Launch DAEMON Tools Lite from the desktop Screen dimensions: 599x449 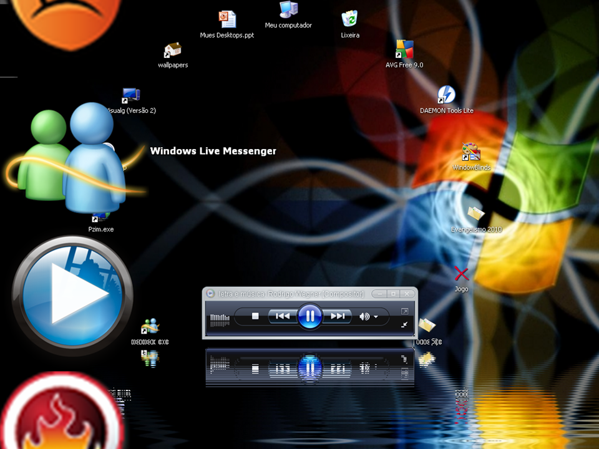pos(446,95)
